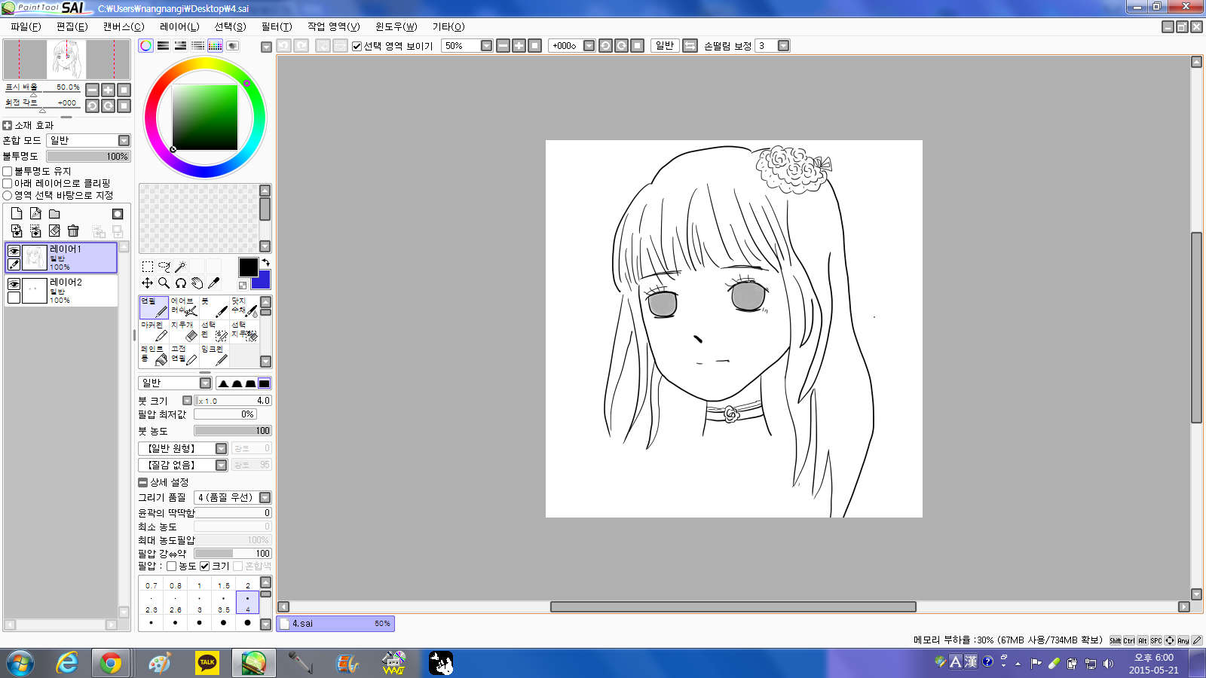Select the 마커펜 marker tool

(154, 331)
